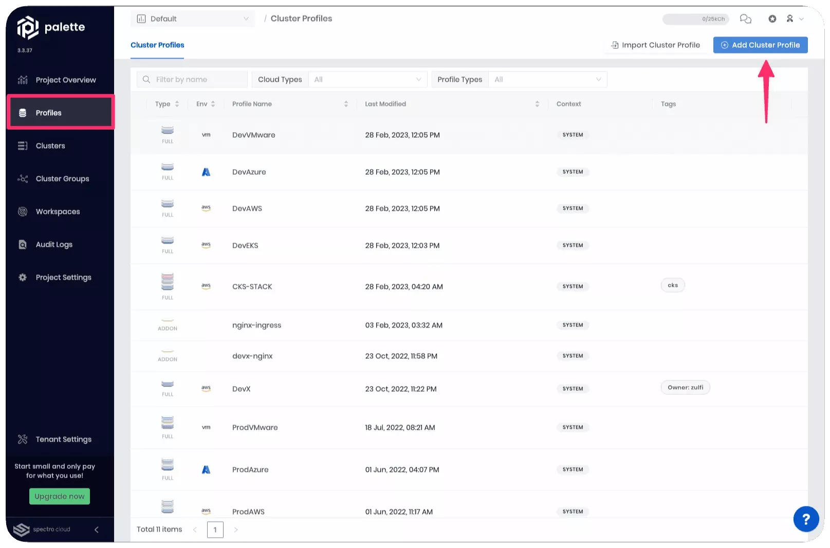Viewport: 830px width, 548px height.
Task: Open the DevEKS profile
Action: (245, 246)
